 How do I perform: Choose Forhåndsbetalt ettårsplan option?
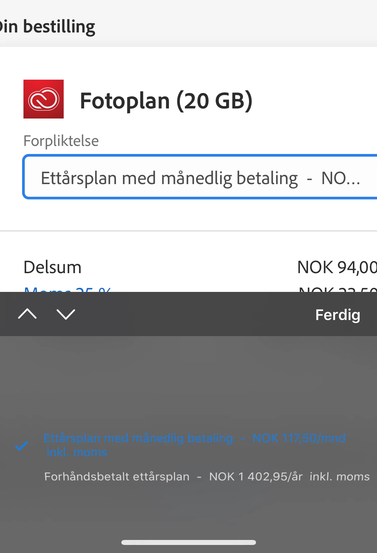tap(207, 476)
